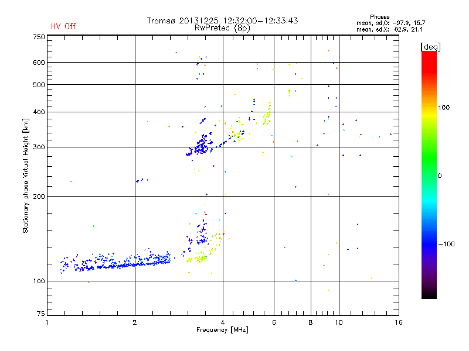Click the y-axis label '75'

point(41,314)
